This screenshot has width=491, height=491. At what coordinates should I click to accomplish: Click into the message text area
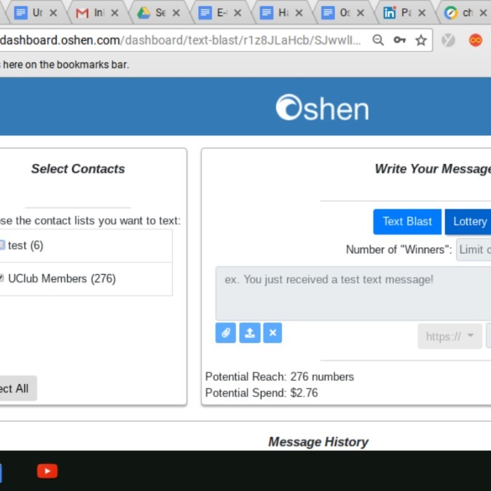coord(353,294)
